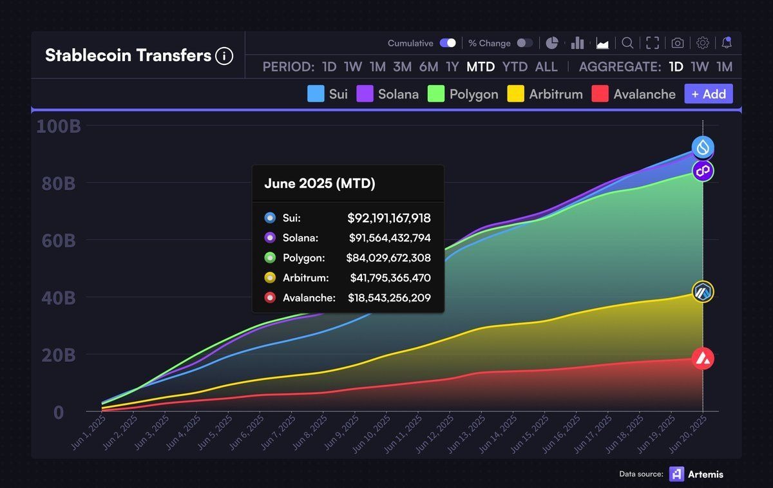Select the 1M period option

[377, 67]
